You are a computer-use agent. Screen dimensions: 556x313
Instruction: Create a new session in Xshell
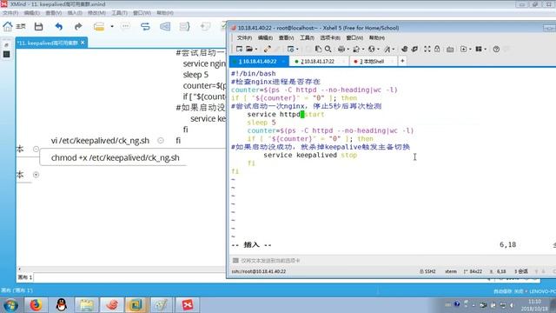pos(240,49)
